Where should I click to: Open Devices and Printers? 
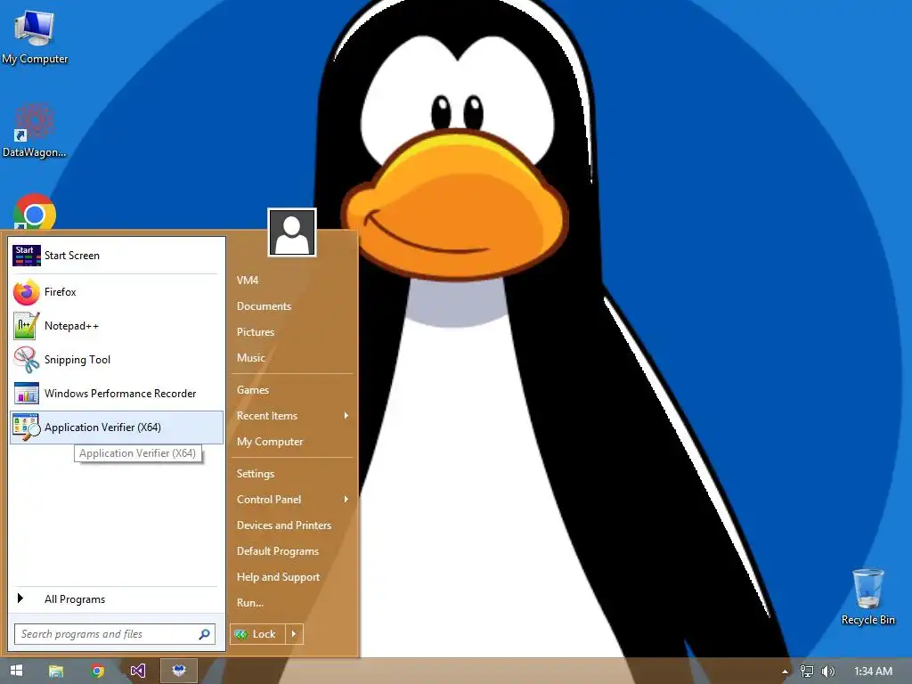pyautogui.click(x=284, y=525)
